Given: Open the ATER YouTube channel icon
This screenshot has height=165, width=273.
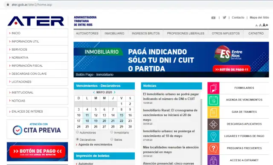Looking at the screenshot, I should point(213,18).
